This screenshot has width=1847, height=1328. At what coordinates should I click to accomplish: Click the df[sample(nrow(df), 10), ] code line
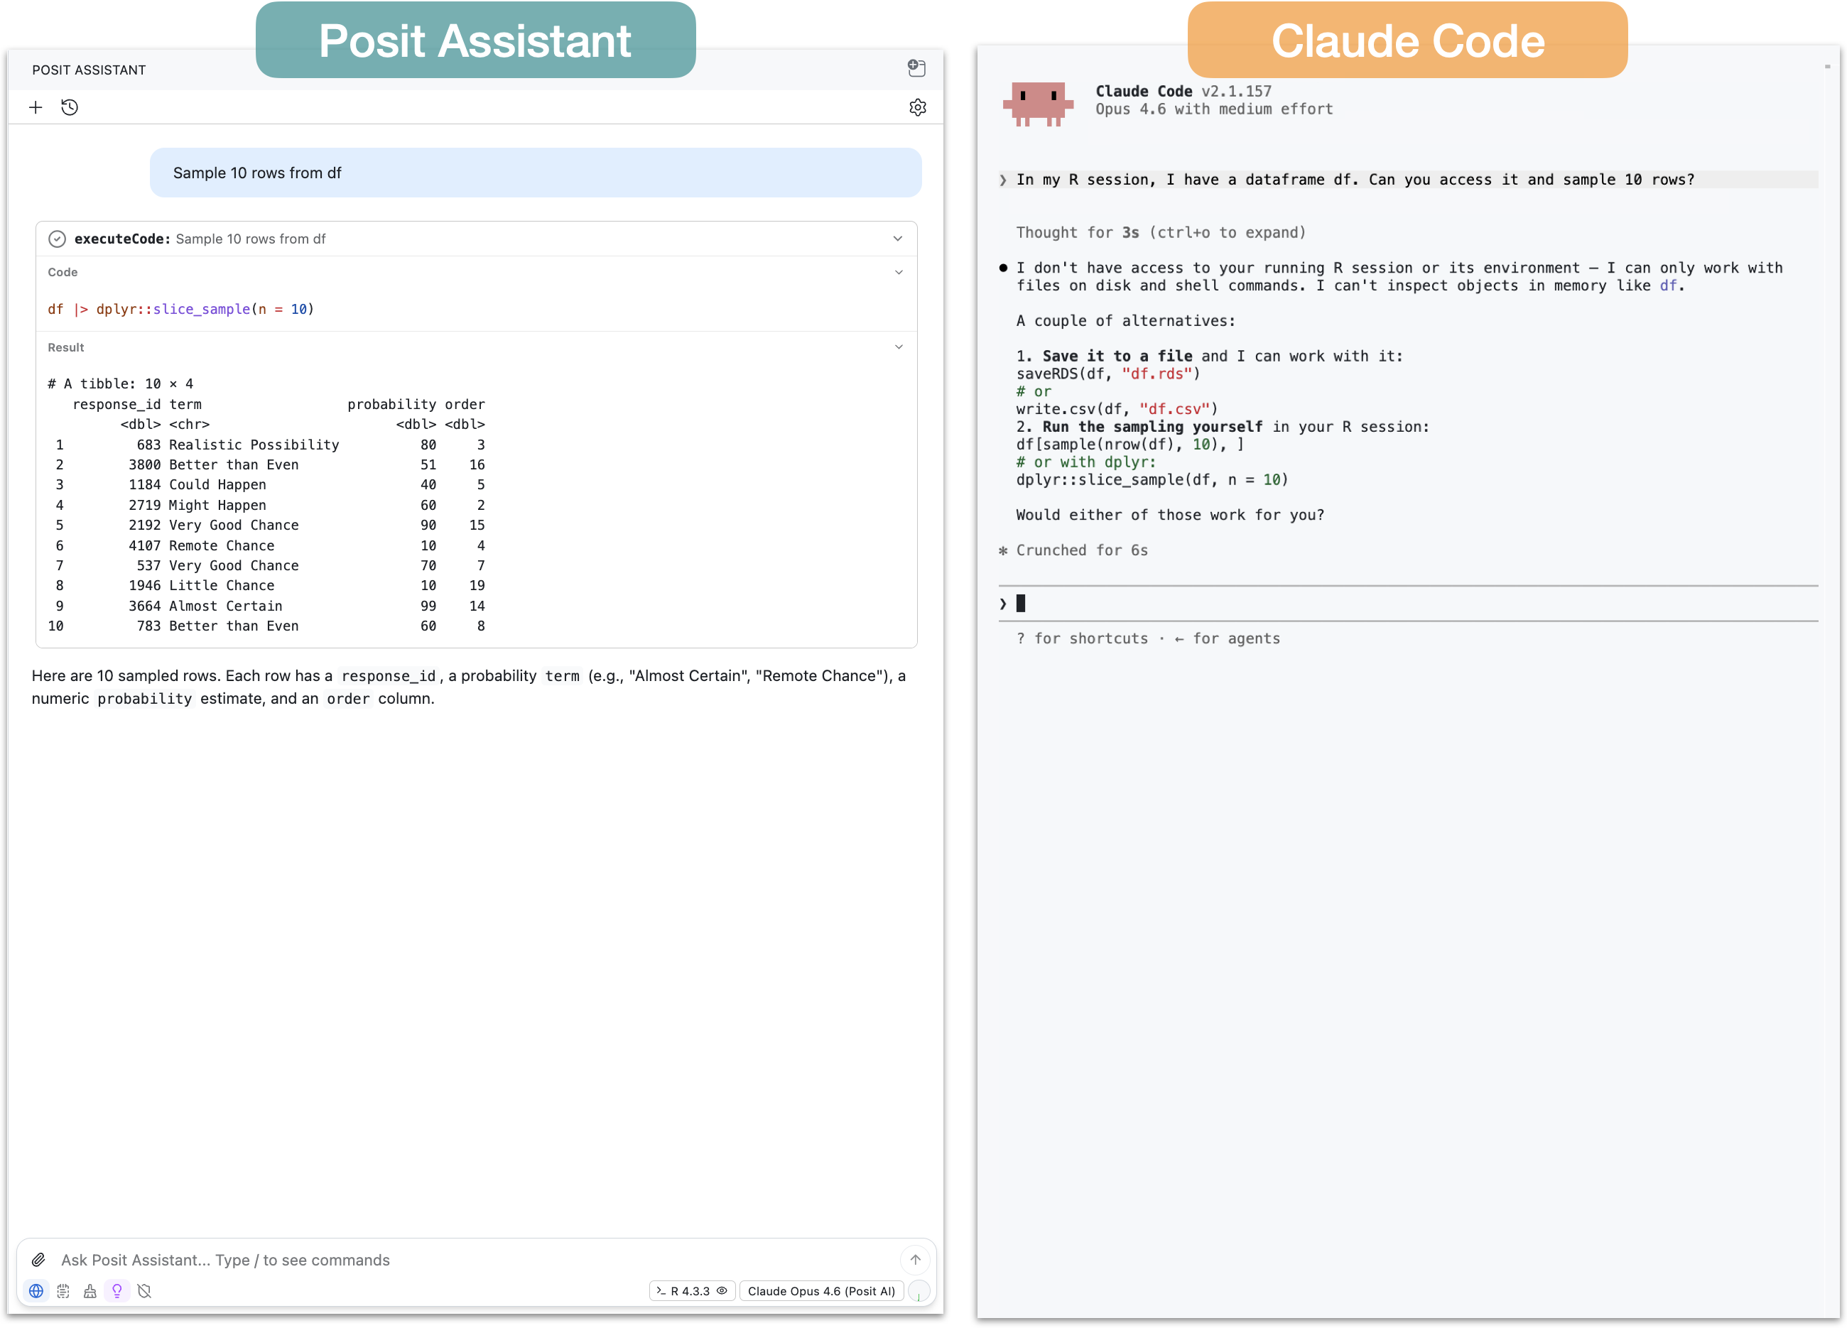pyautogui.click(x=1130, y=445)
